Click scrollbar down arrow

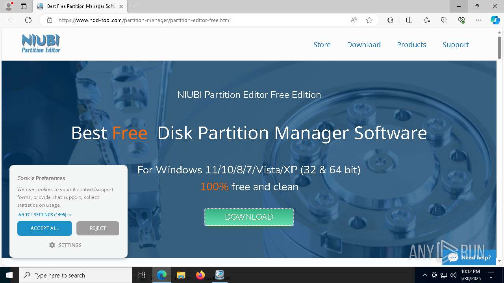pos(499,261)
